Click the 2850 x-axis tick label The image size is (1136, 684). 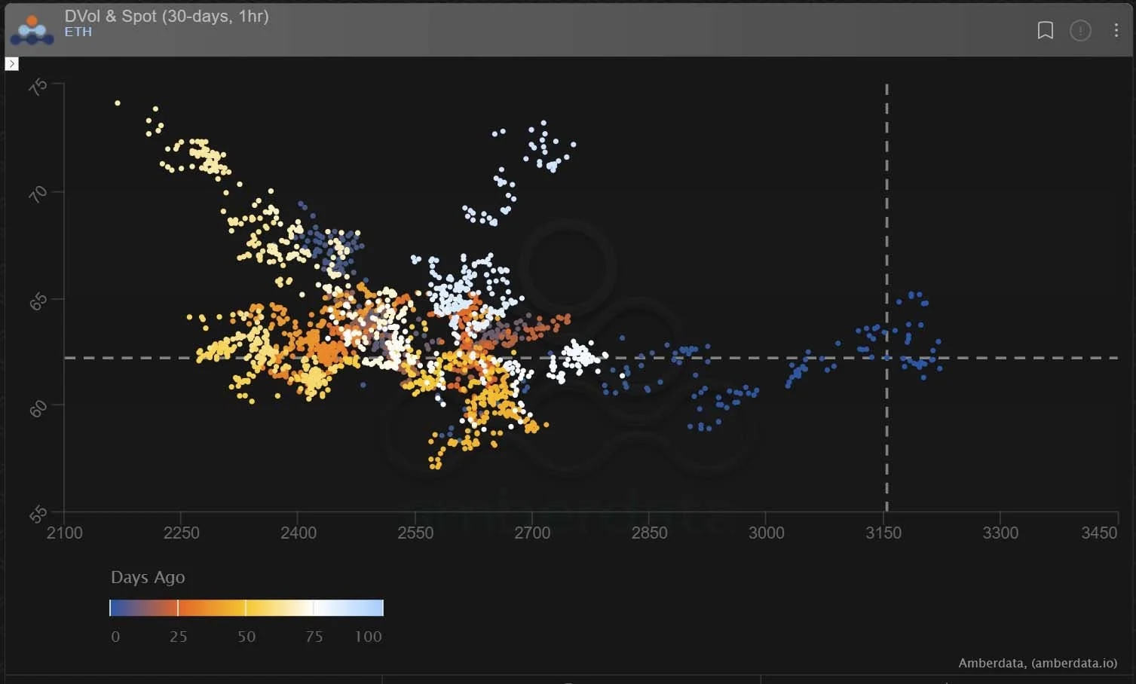[649, 533]
